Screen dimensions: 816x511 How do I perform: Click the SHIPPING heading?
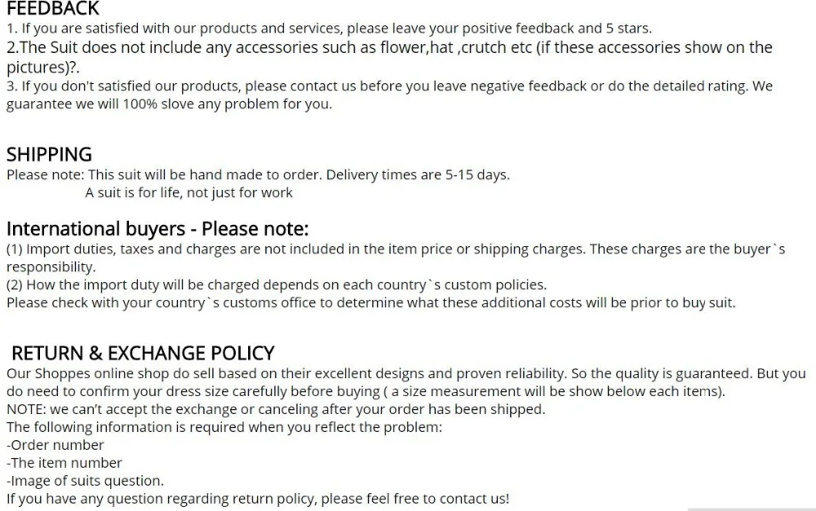click(49, 154)
